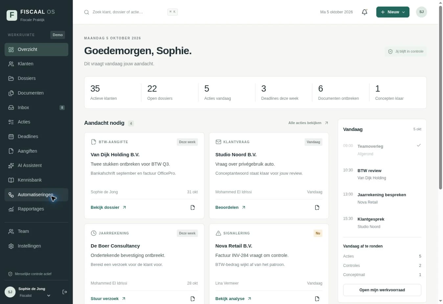Screen dimensions: 443x304
Task: Click Stuur verzoek link
Action: coord(108,299)
